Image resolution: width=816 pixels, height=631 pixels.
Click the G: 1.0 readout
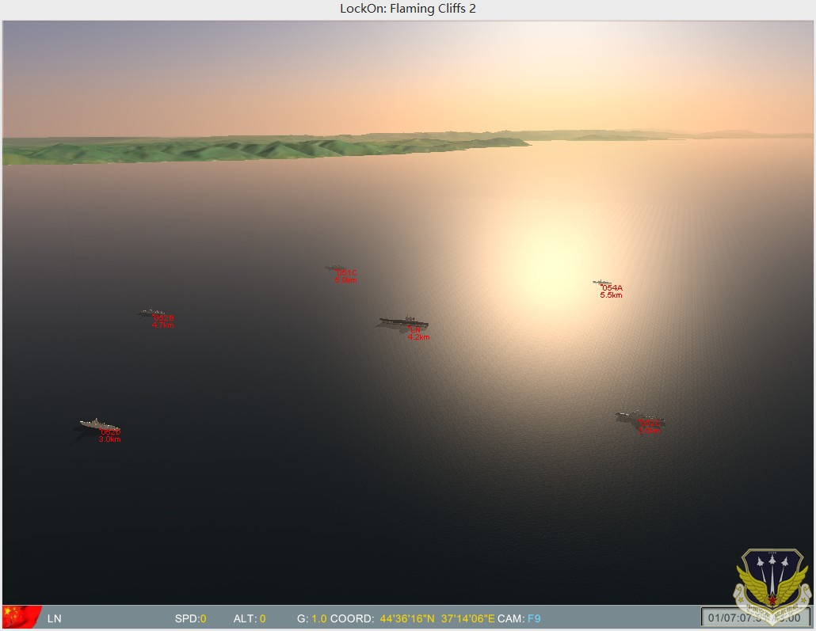coord(311,618)
